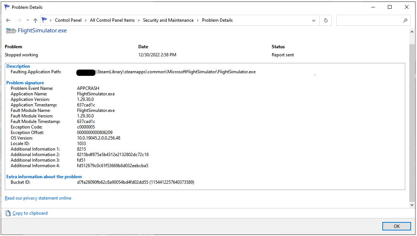Click the scrollbar up arrow
The image size is (417, 236).
[412, 32]
